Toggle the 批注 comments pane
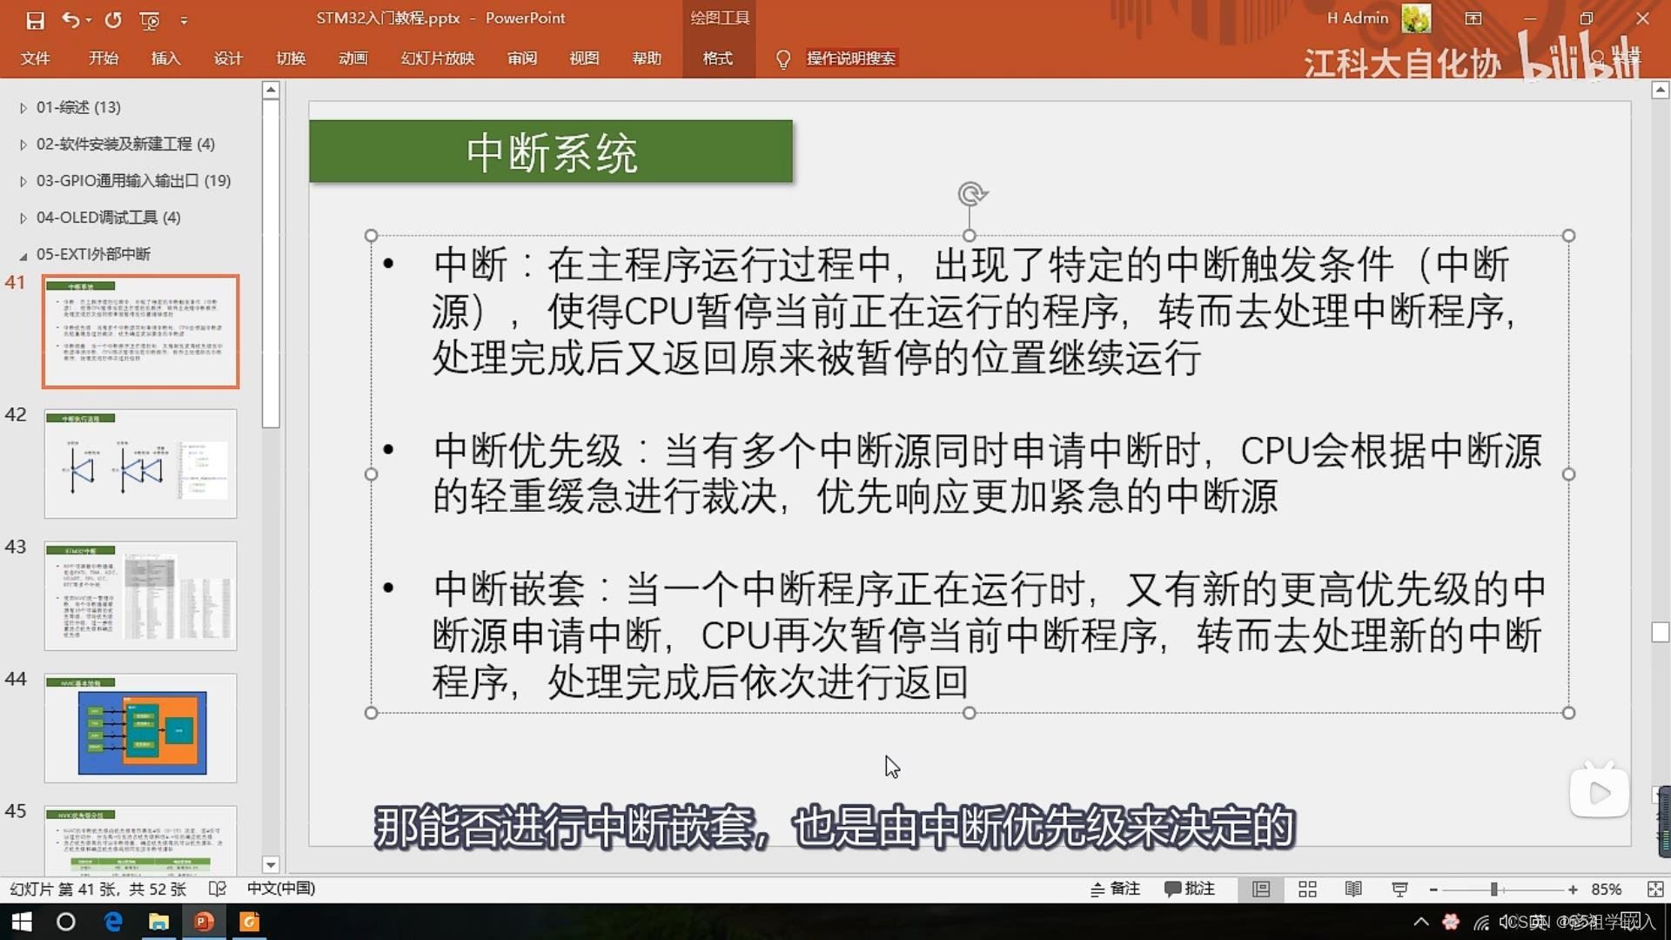The height and width of the screenshot is (940, 1671). coord(1190,889)
